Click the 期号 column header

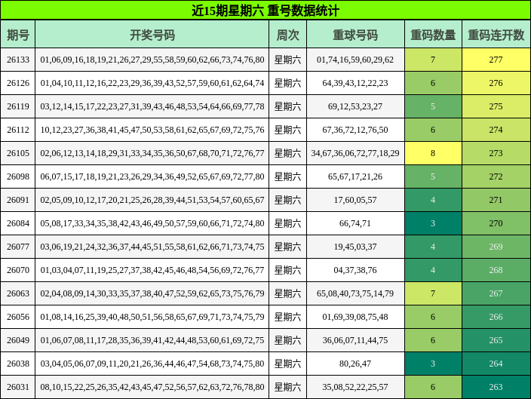point(17,35)
